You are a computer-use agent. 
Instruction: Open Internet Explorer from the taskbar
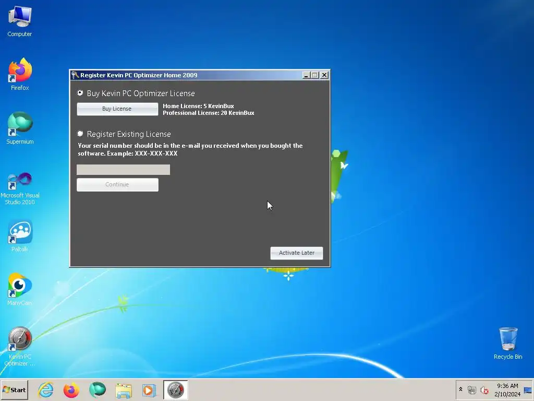pos(46,390)
